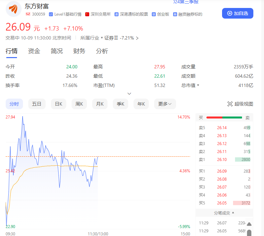Open the 总市值 dropdown triangle
Screen dimensions: 264x236
pyautogui.click(x=198, y=85)
